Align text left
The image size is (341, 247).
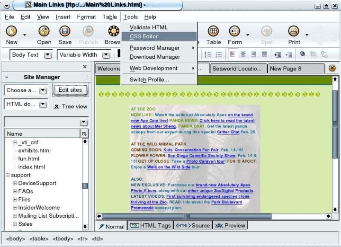tap(232, 54)
